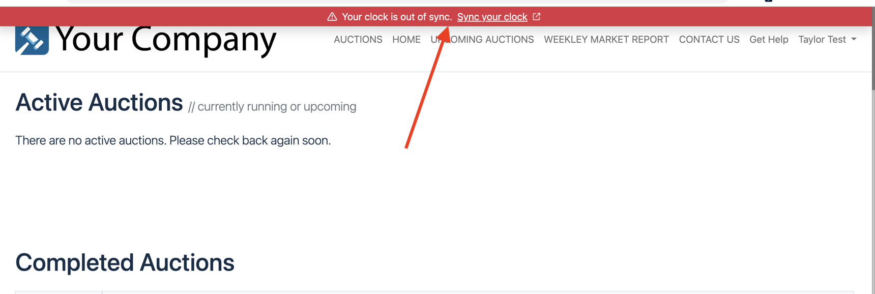
Task: Select WEEKLEY MARKET REPORT menu item
Action: [606, 40]
